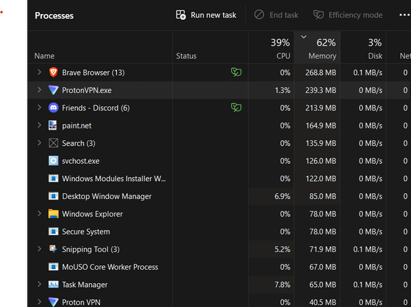The height and width of the screenshot is (307, 411).
Task: Click the 268.8 MB memory value
Action: tap(320, 73)
